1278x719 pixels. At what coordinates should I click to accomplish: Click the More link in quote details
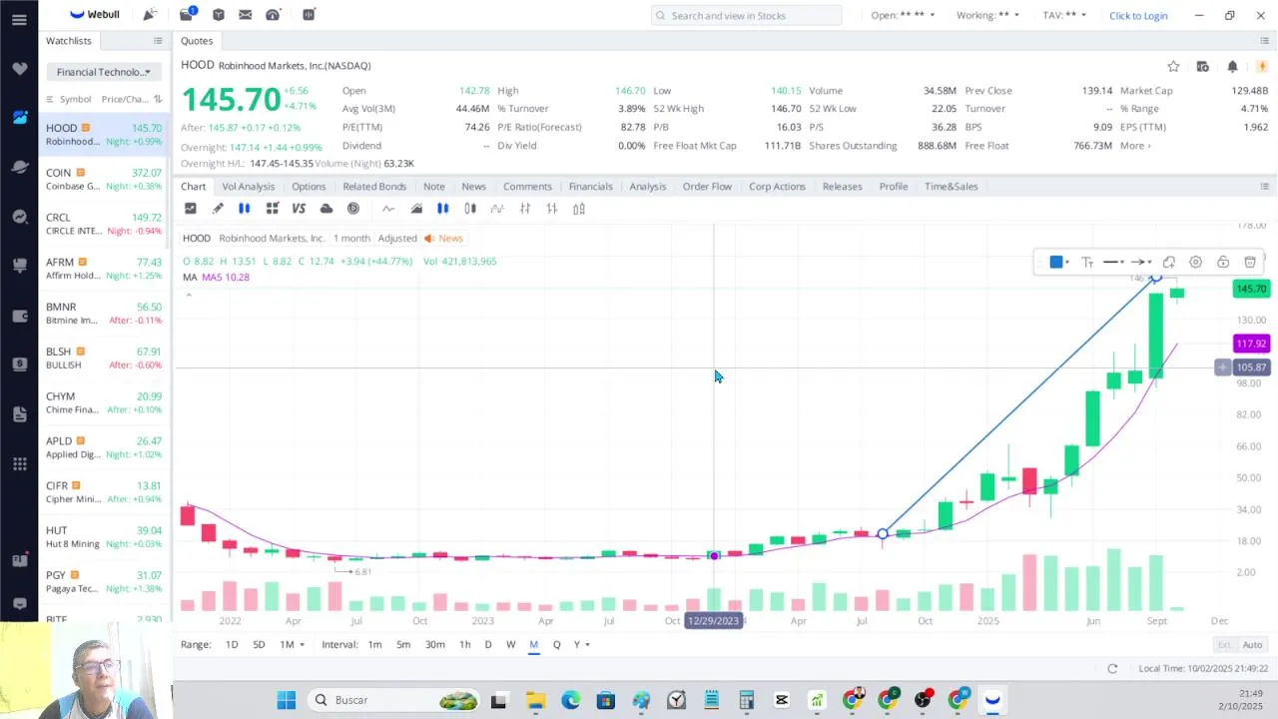point(1135,146)
